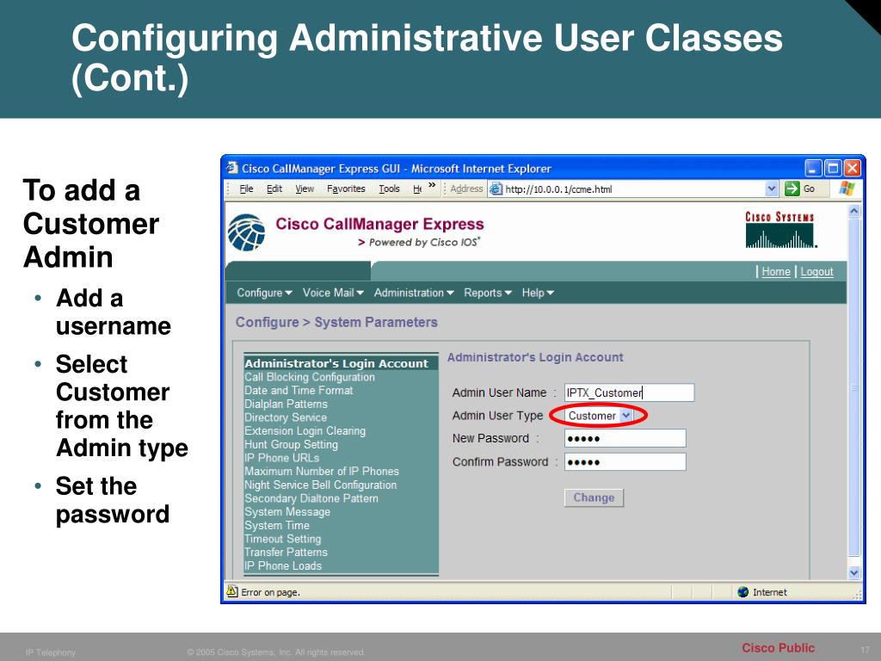Open the address bar history dropdown
881x661 pixels.
(x=772, y=188)
